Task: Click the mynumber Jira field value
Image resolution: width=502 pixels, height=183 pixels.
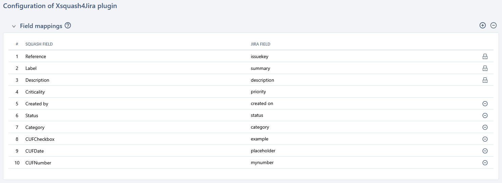Action: [x=262, y=163]
